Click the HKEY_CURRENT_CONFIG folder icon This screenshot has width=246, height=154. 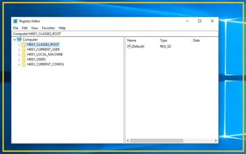[24, 64]
